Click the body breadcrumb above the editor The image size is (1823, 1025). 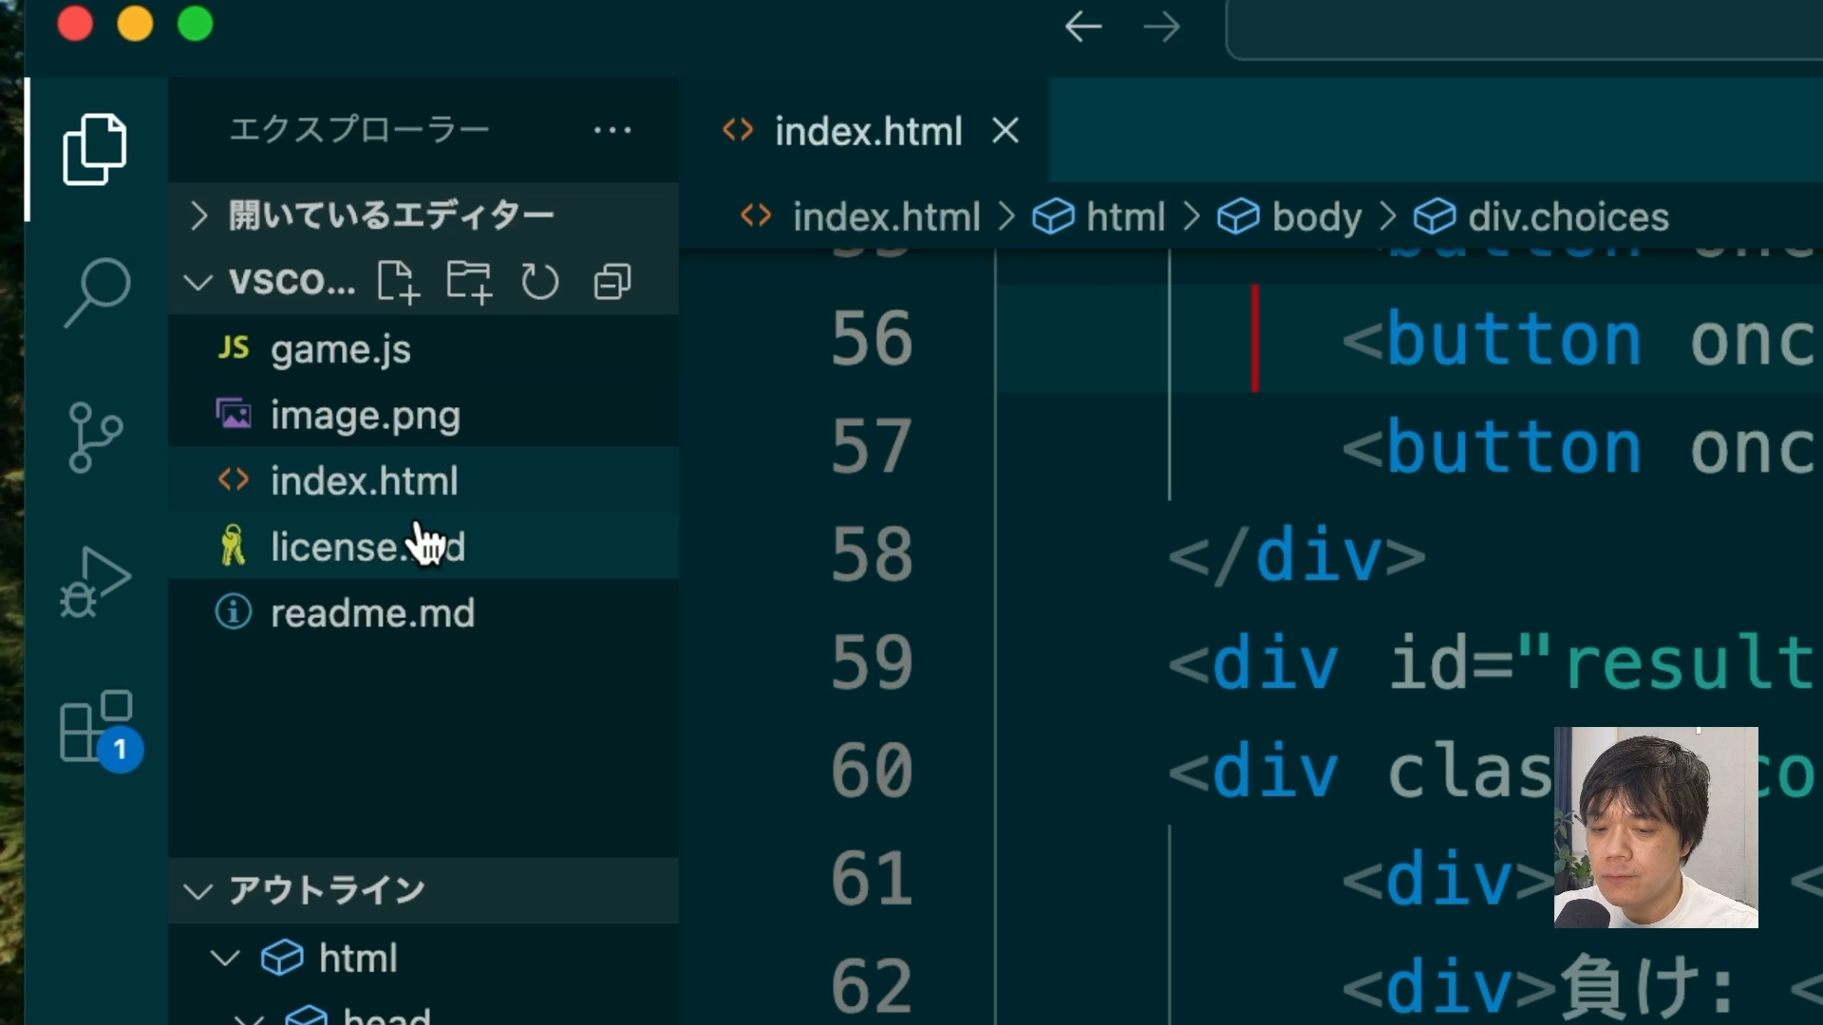point(1314,216)
